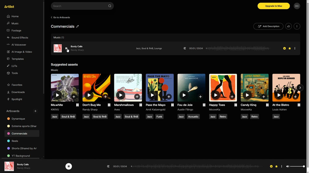The width and height of the screenshot is (309, 173).
Task: Edit the Commercials title with pencil icon
Action: click(x=78, y=26)
